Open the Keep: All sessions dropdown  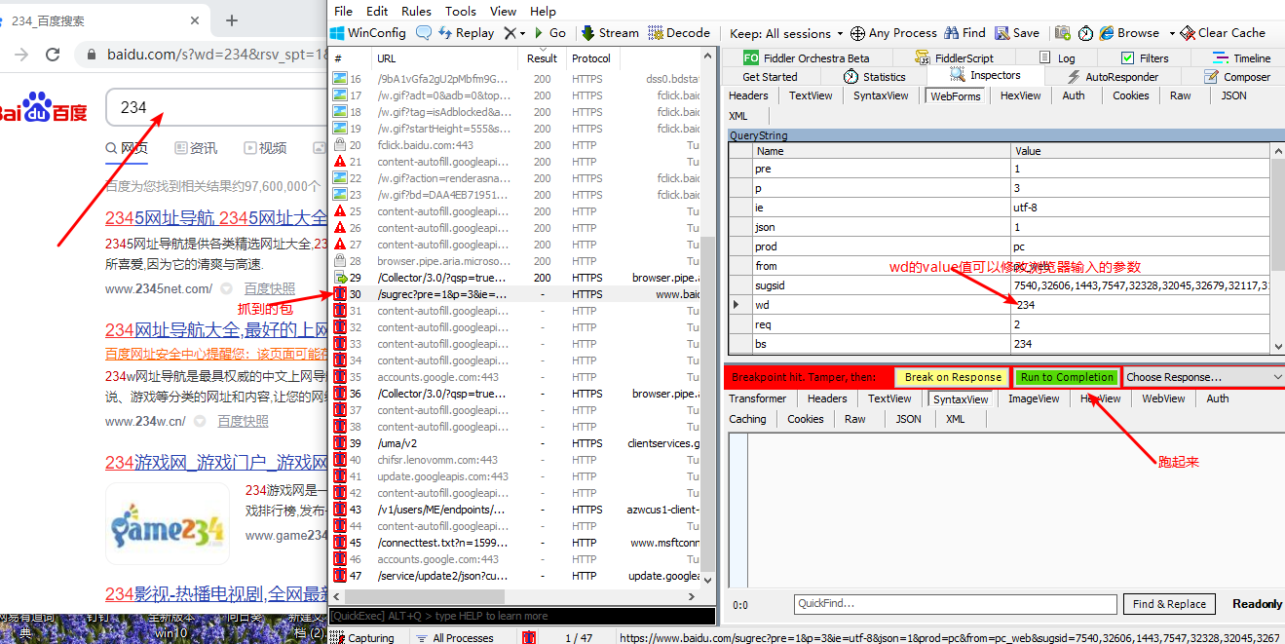[787, 33]
